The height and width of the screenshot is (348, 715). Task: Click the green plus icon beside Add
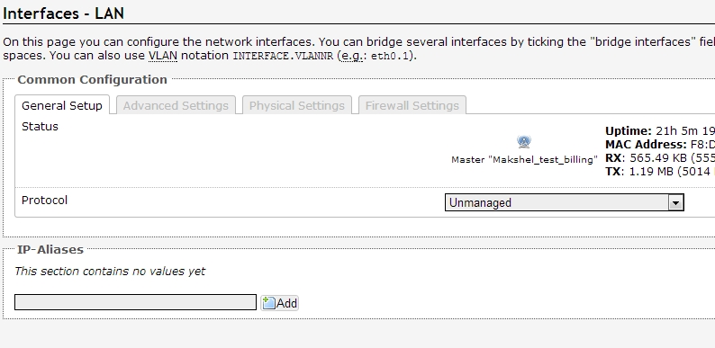tap(268, 303)
